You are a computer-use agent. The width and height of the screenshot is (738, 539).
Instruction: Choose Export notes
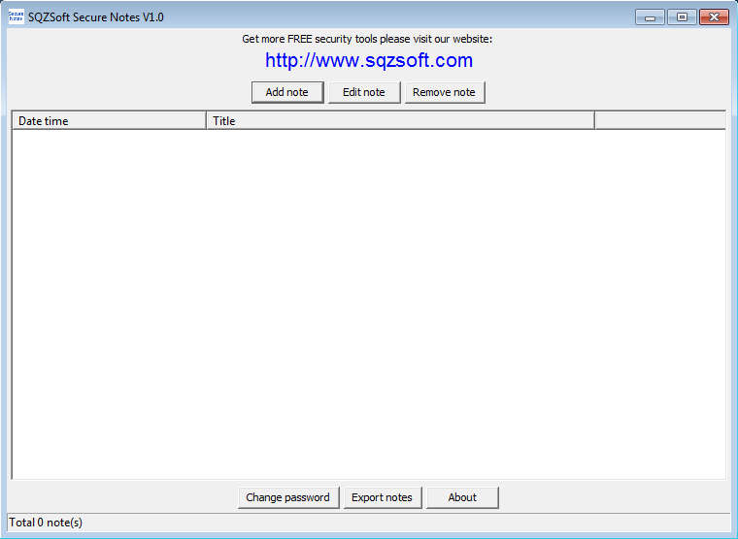click(383, 497)
